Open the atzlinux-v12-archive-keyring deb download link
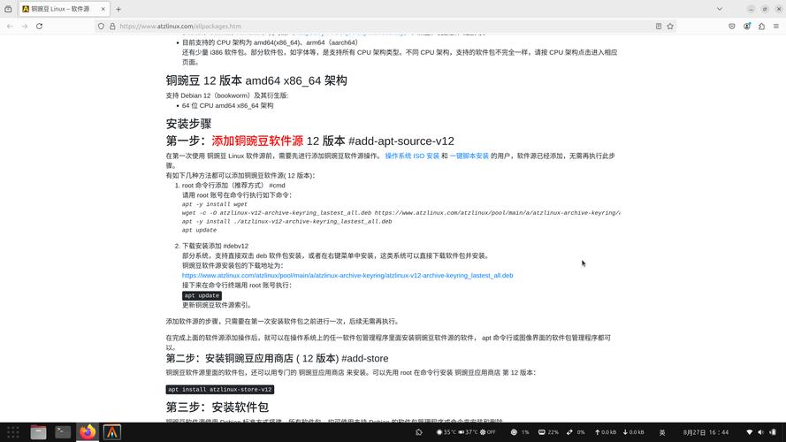The image size is (786, 442). coord(347,275)
